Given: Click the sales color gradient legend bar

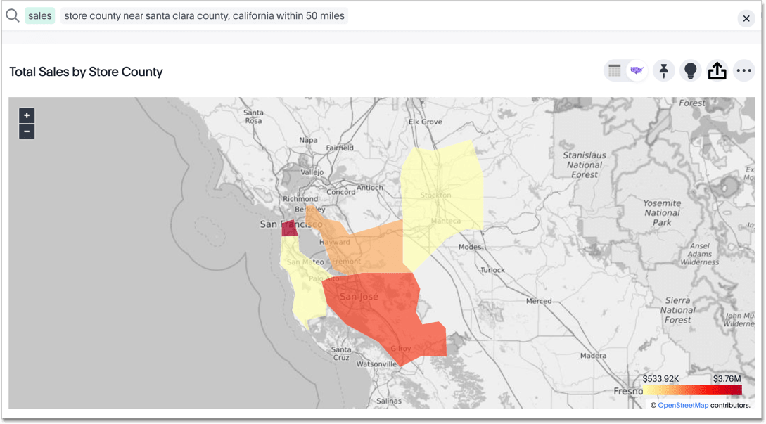Looking at the screenshot, I should click(693, 388).
